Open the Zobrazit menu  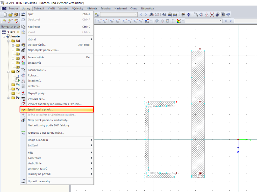coord(39,8)
